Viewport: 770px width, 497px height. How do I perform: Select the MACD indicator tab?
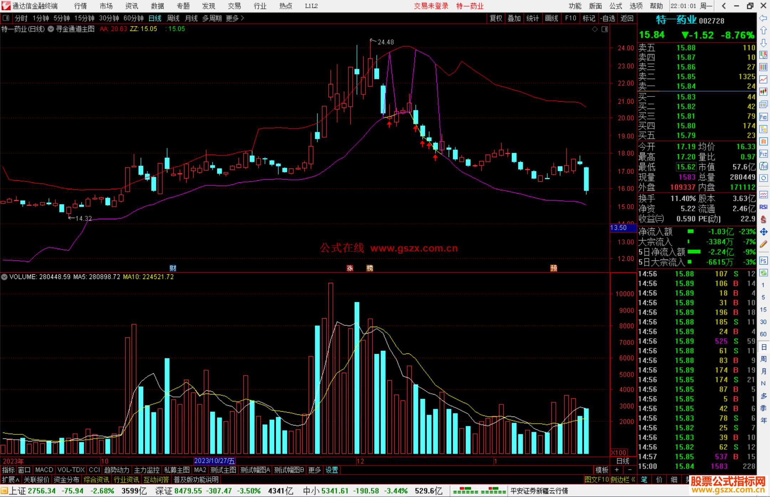coord(44,470)
